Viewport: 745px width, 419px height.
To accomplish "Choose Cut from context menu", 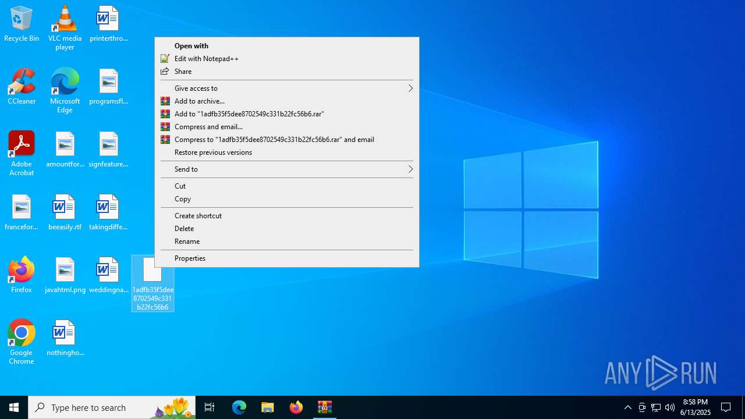I will (x=286, y=186).
